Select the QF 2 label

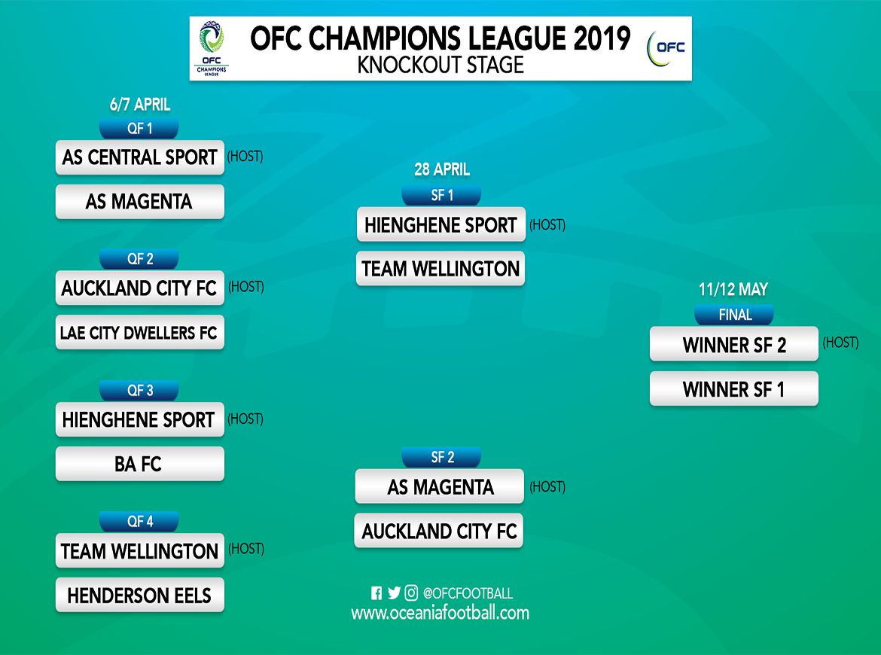pyautogui.click(x=139, y=259)
